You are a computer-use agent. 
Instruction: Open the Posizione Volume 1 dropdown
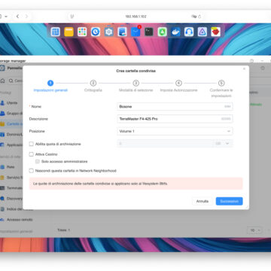(x=175, y=131)
